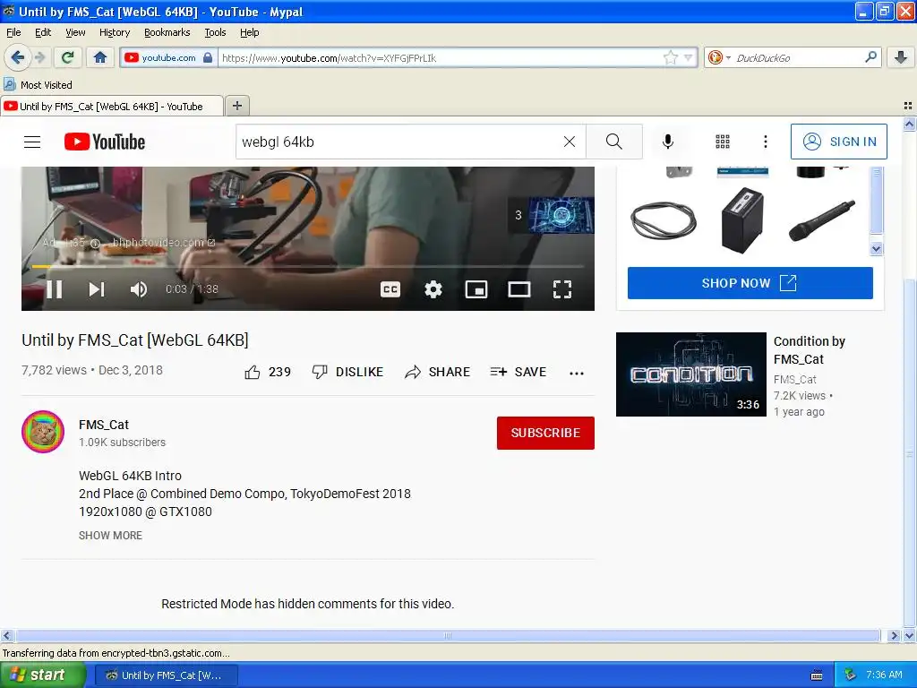The height and width of the screenshot is (688, 917).
Task: Open FMS_Cat channel name link
Action: coord(104,425)
